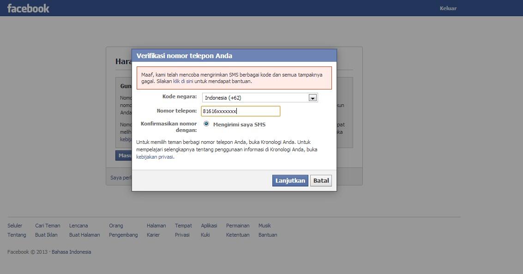Open the Ketentuan footer link
The width and height of the screenshot is (523, 274).
tap(238, 235)
